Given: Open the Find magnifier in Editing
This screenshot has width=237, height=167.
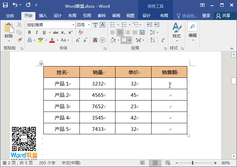Looking at the screenshot, I should [x=192, y=26].
